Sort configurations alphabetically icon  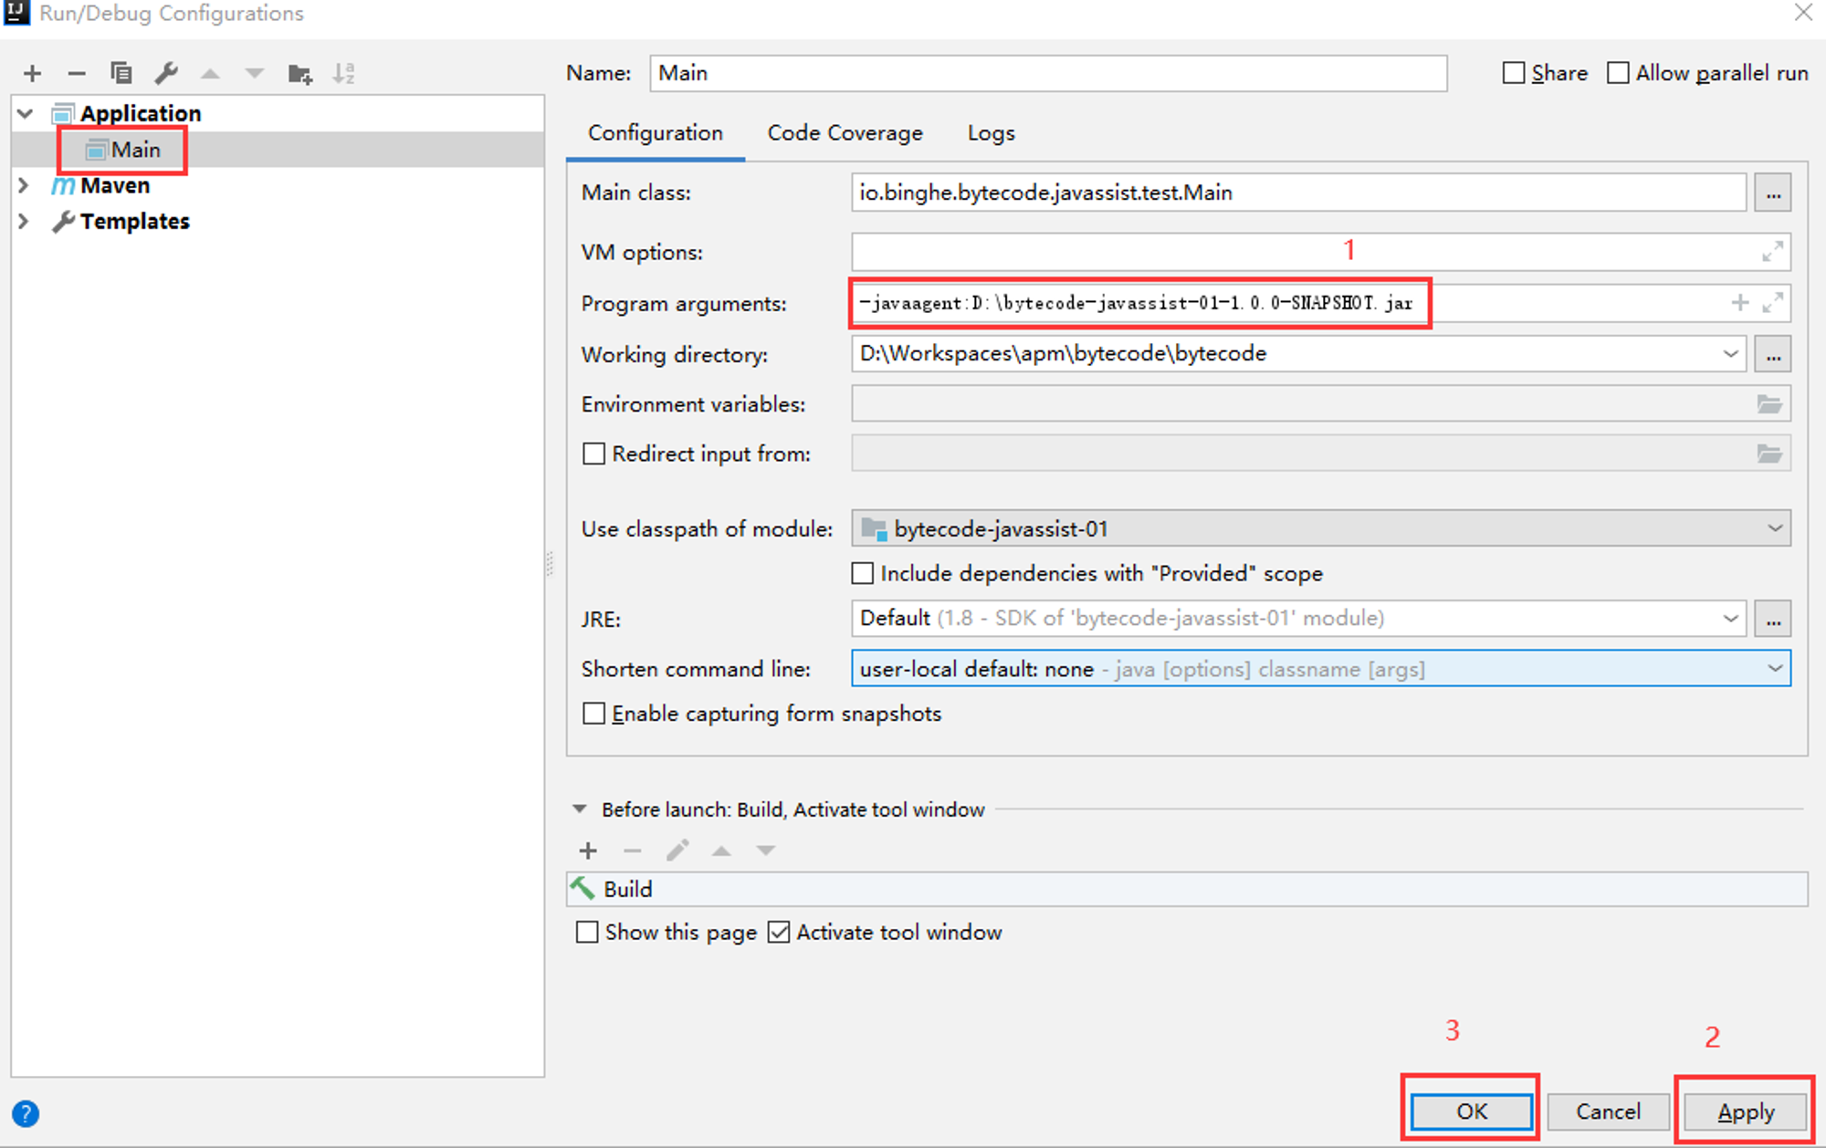[343, 73]
